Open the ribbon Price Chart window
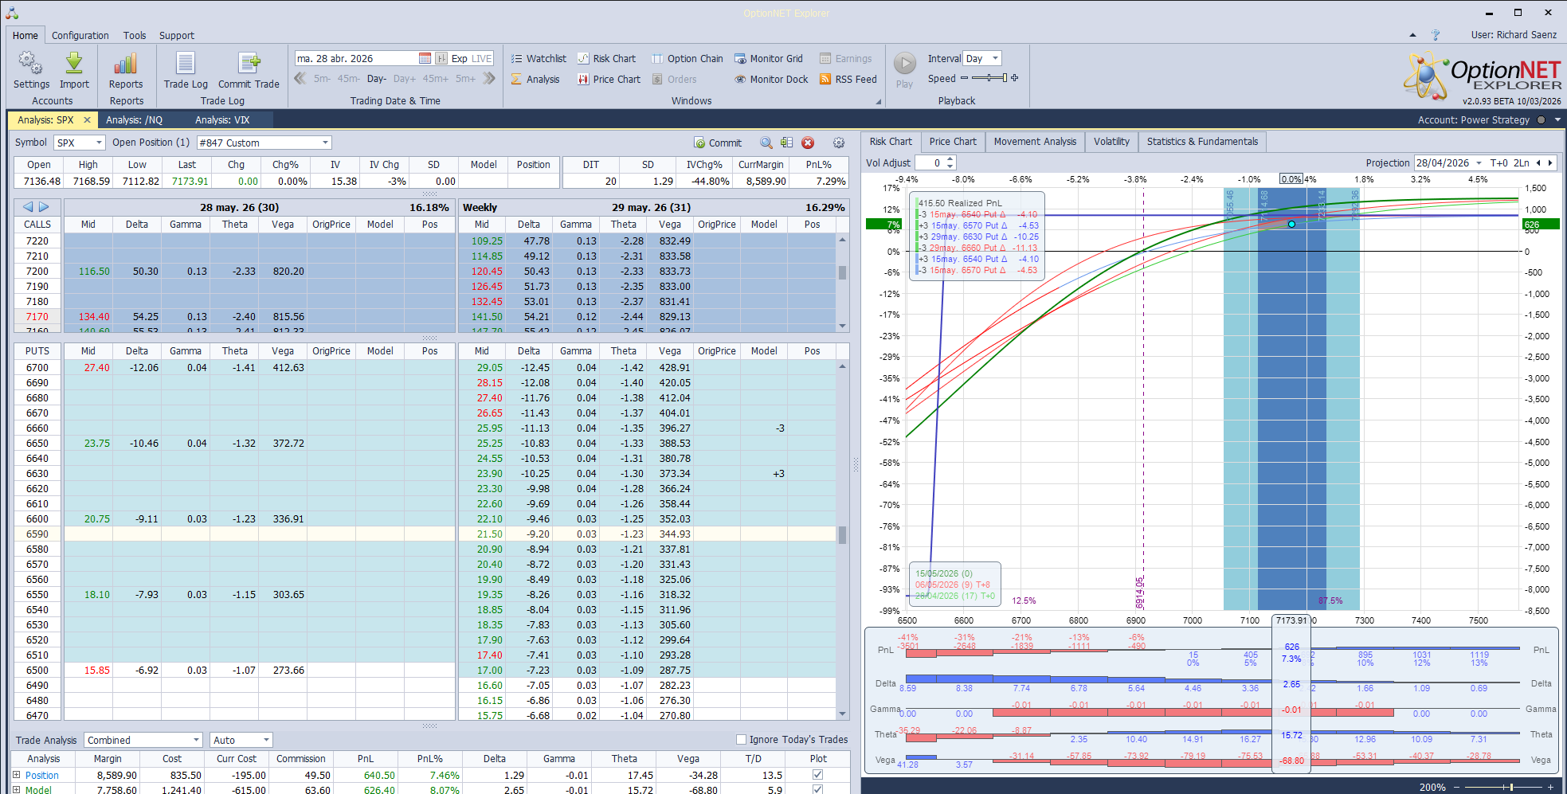1567x794 pixels. 609,79
